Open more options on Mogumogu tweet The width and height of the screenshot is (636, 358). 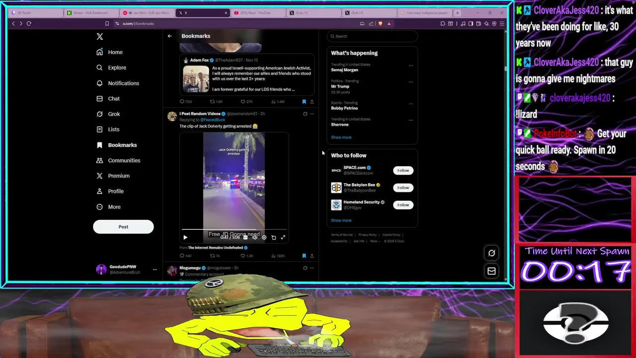pyautogui.click(x=312, y=268)
